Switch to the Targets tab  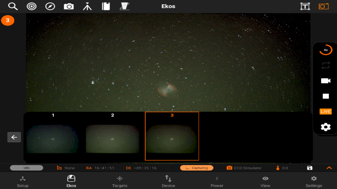[120, 182]
